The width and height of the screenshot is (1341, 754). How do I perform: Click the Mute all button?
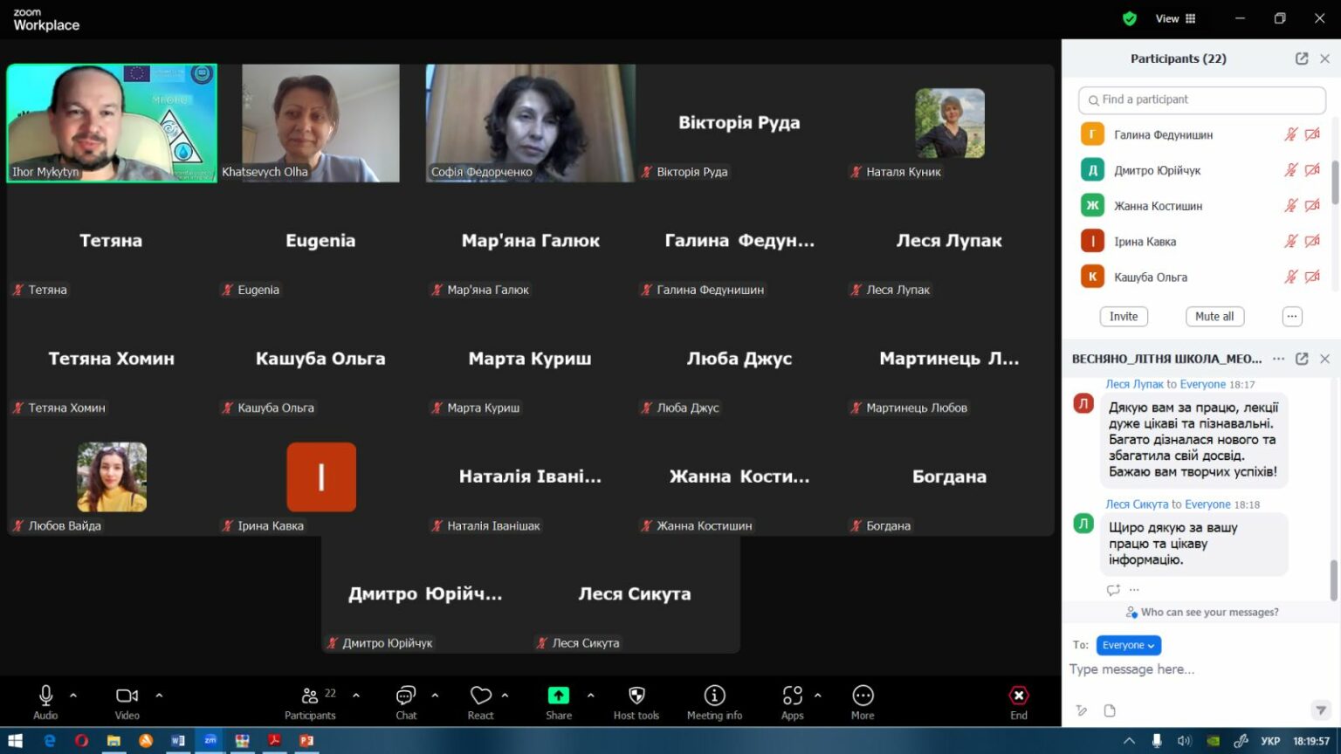coord(1214,317)
